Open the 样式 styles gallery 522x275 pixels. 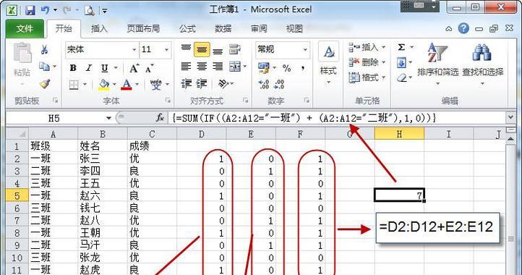coord(328,64)
